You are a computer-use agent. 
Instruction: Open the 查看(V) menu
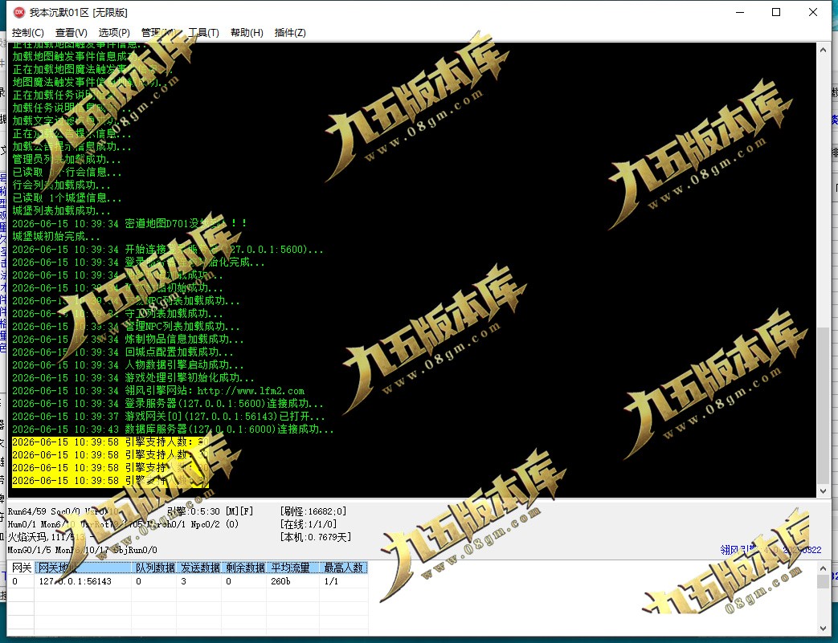(x=71, y=33)
